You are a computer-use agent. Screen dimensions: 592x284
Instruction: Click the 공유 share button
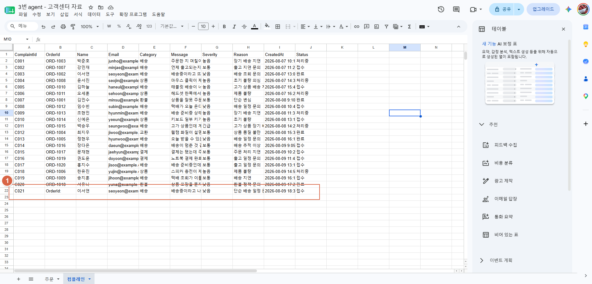pyautogui.click(x=502, y=9)
